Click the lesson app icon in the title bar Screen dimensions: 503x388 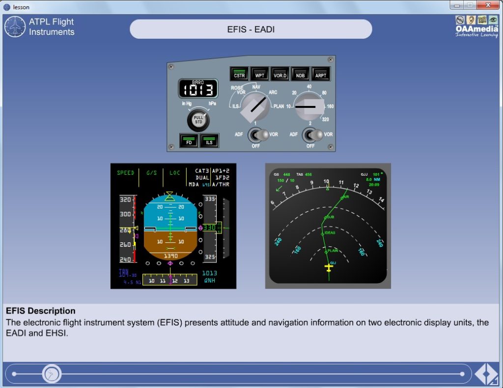click(x=7, y=7)
